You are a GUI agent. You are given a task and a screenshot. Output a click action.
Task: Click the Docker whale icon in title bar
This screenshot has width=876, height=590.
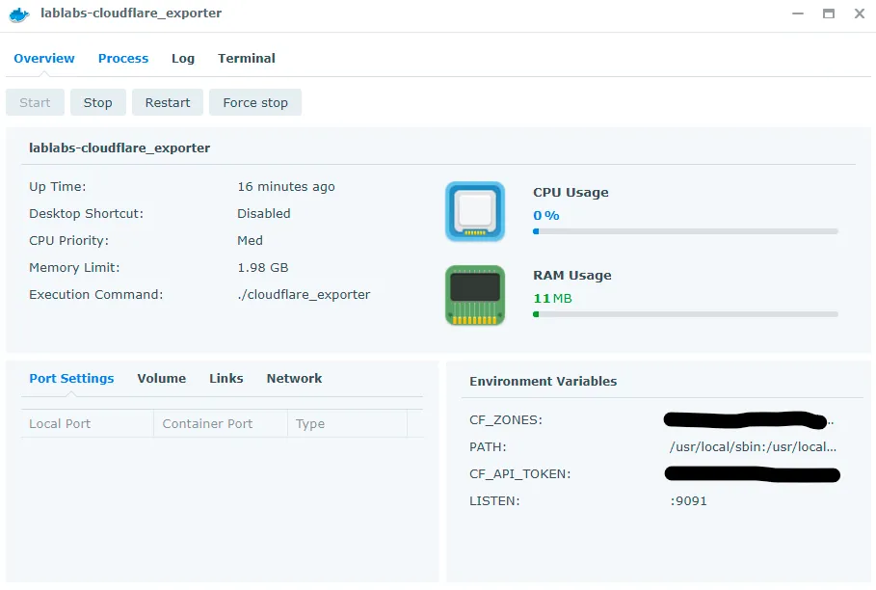(19, 14)
